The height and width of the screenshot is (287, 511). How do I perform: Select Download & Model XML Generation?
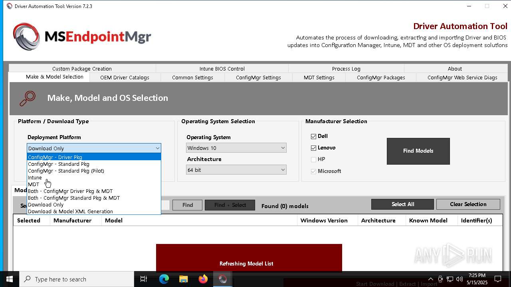[94, 211]
